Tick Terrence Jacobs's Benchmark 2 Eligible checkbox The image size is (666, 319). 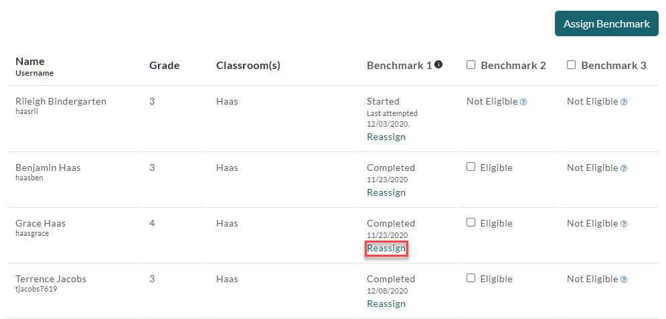point(471,278)
